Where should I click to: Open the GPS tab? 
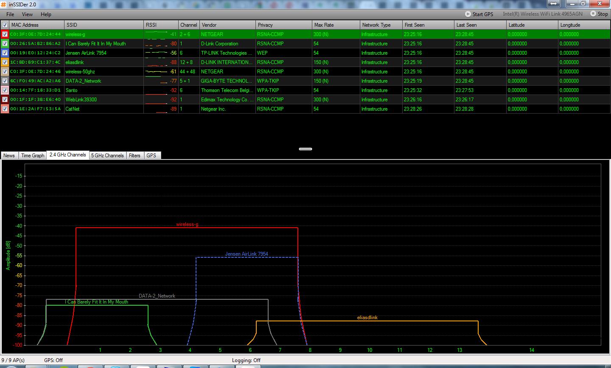pyautogui.click(x=151, y=156)
